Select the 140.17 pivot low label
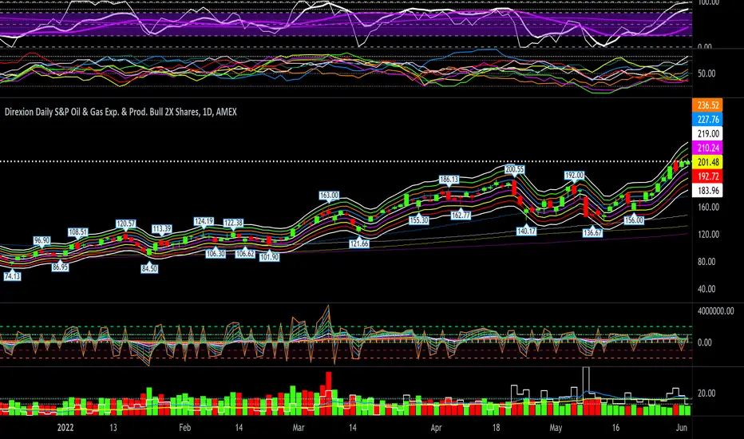Screen dimensions: 744x439 pyautogui.click(x=527, y=231)
